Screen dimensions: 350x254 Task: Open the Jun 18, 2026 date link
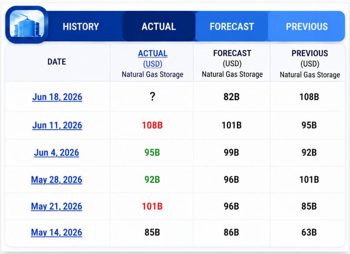click(x=57, y=97)
